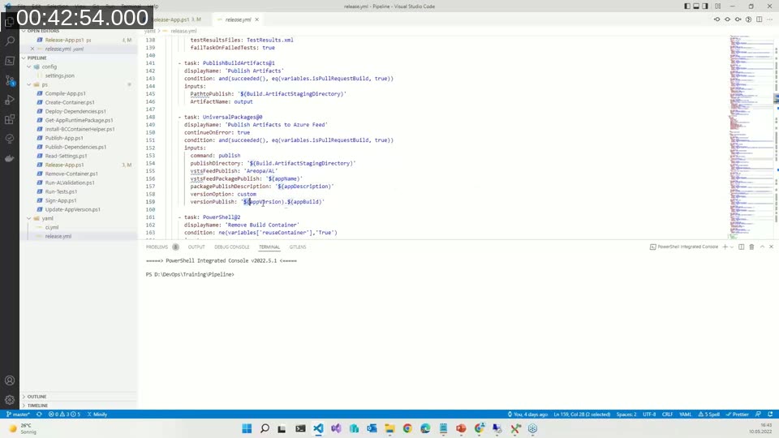Open Manage gear in activity bar
The width and height of the screenshot is (779, 438).
[10, 400]
